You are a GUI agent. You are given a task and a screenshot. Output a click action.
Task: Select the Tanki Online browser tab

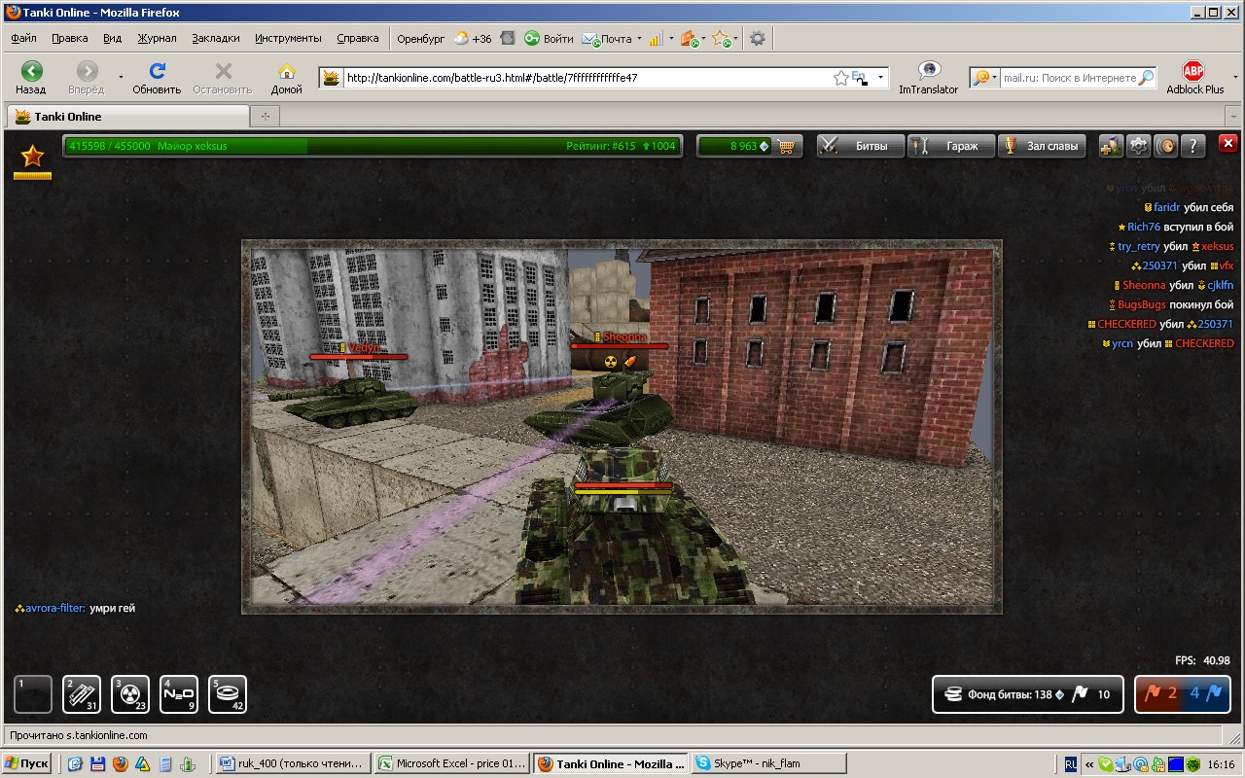click(127, 117)
